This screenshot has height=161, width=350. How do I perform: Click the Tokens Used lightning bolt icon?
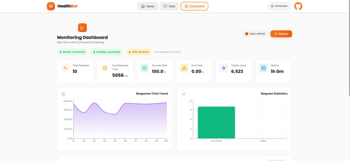click(224, 68)
